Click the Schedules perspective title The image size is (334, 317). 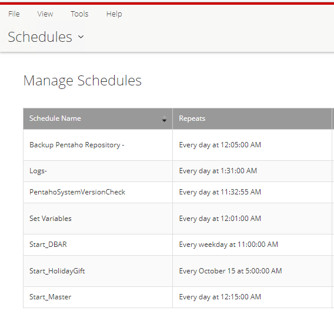point(40,37)
